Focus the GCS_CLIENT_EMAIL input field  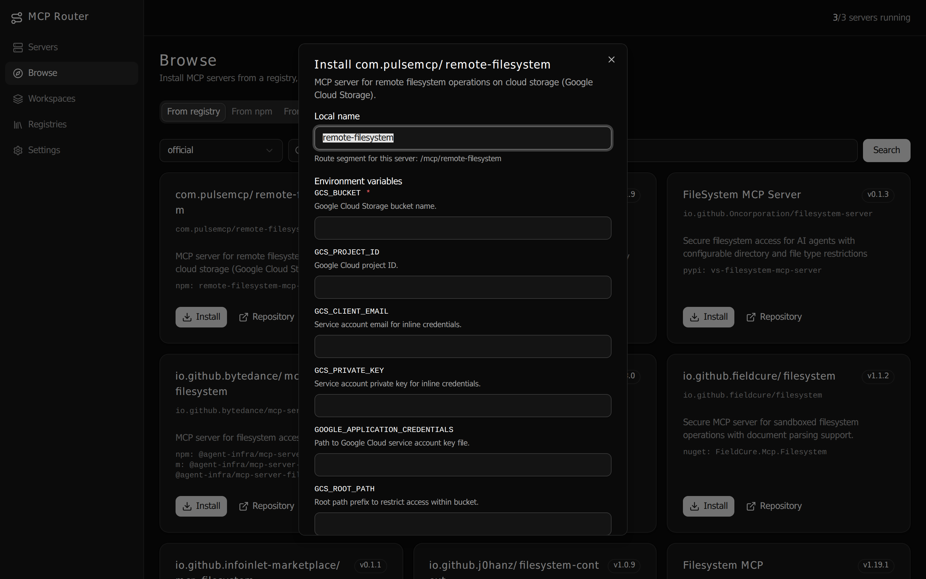pos(463,346)
